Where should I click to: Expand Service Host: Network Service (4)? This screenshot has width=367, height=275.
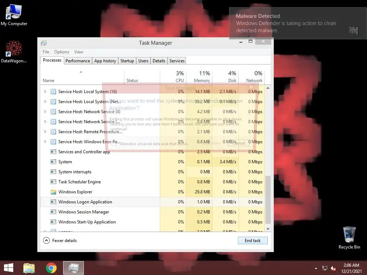(x=46, y=112)
